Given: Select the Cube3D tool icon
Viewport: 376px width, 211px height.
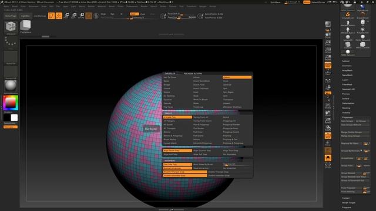Looking at the screenshot, I should tap(348, 45).
